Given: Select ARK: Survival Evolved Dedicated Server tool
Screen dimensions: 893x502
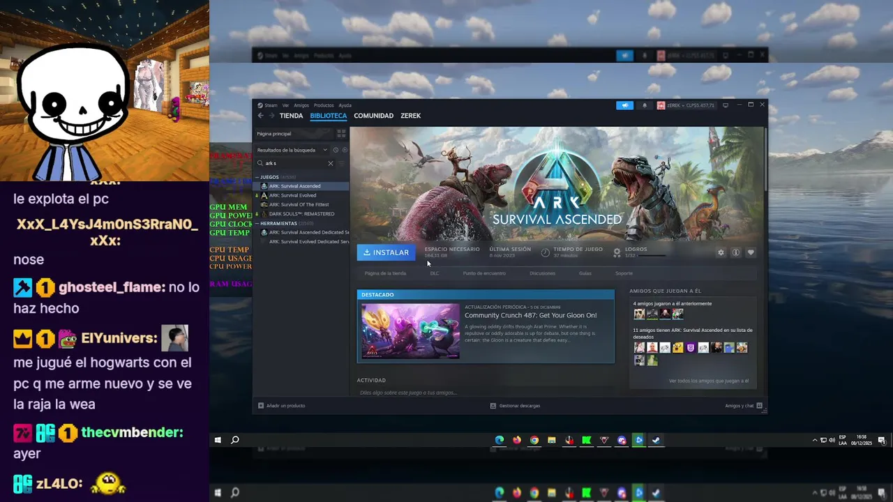Looking at the screenshot, I should click(x=301, y=241).
